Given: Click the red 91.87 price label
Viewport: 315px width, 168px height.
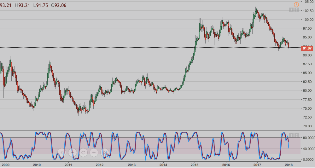Looking at the screenshot, I should [307, 48].
